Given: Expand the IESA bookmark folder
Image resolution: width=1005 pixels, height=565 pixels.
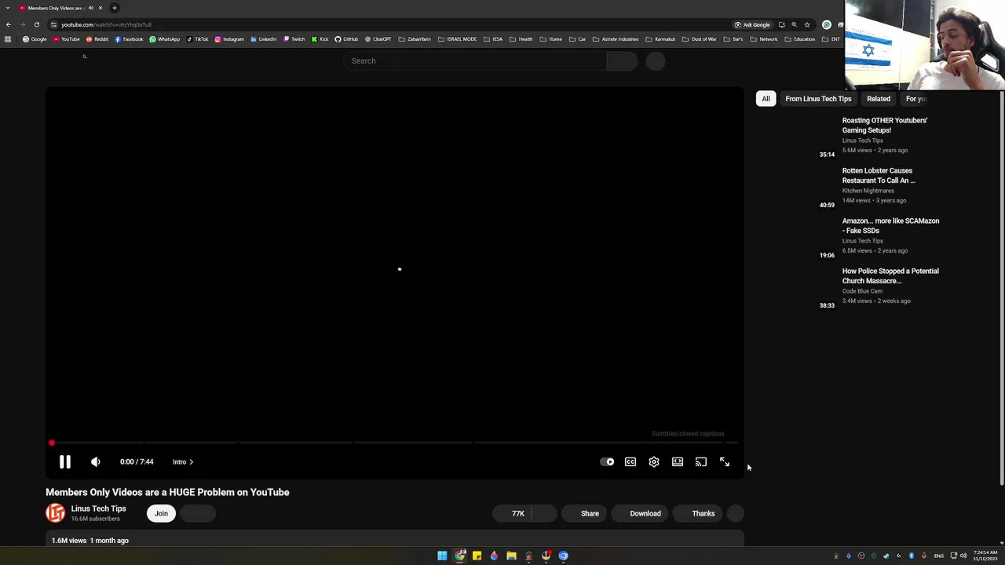Looking at the screenshot, I should [x=493, y=39].
